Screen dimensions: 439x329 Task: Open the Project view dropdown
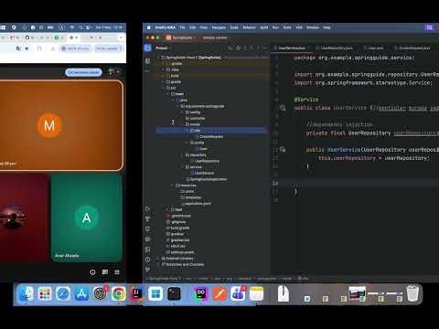click(x=164, y=48)
